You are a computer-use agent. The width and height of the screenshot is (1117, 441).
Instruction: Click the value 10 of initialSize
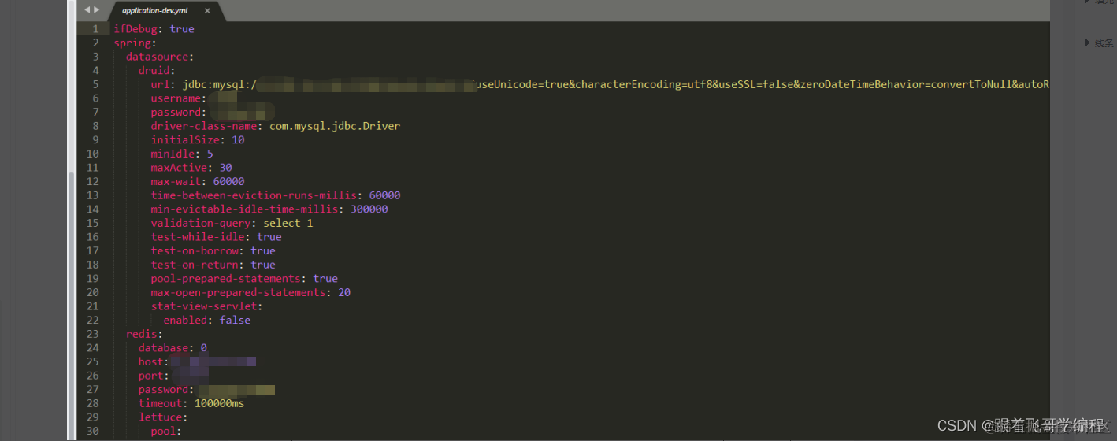click(x=239, y=139)
